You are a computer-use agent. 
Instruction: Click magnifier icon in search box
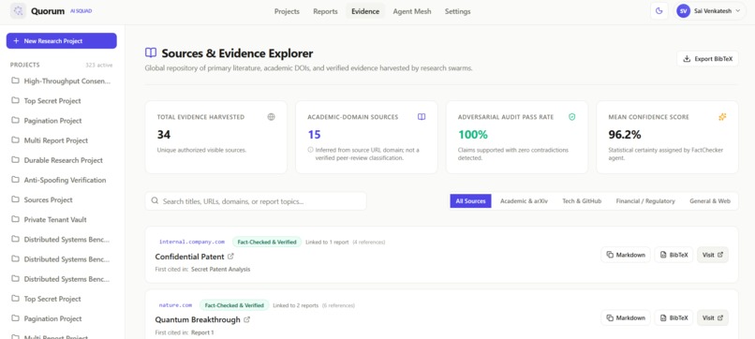tap(155, 200)
